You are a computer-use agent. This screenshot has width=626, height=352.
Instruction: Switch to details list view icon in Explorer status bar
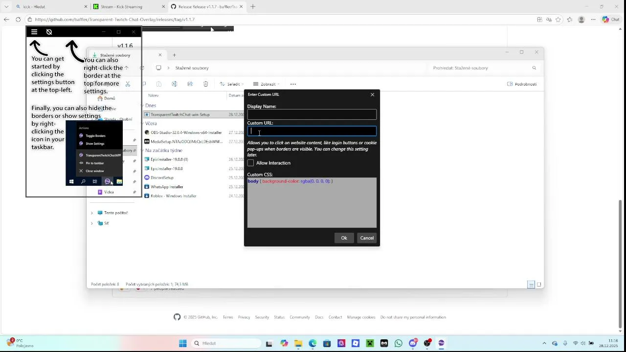[x=531, y=285]
